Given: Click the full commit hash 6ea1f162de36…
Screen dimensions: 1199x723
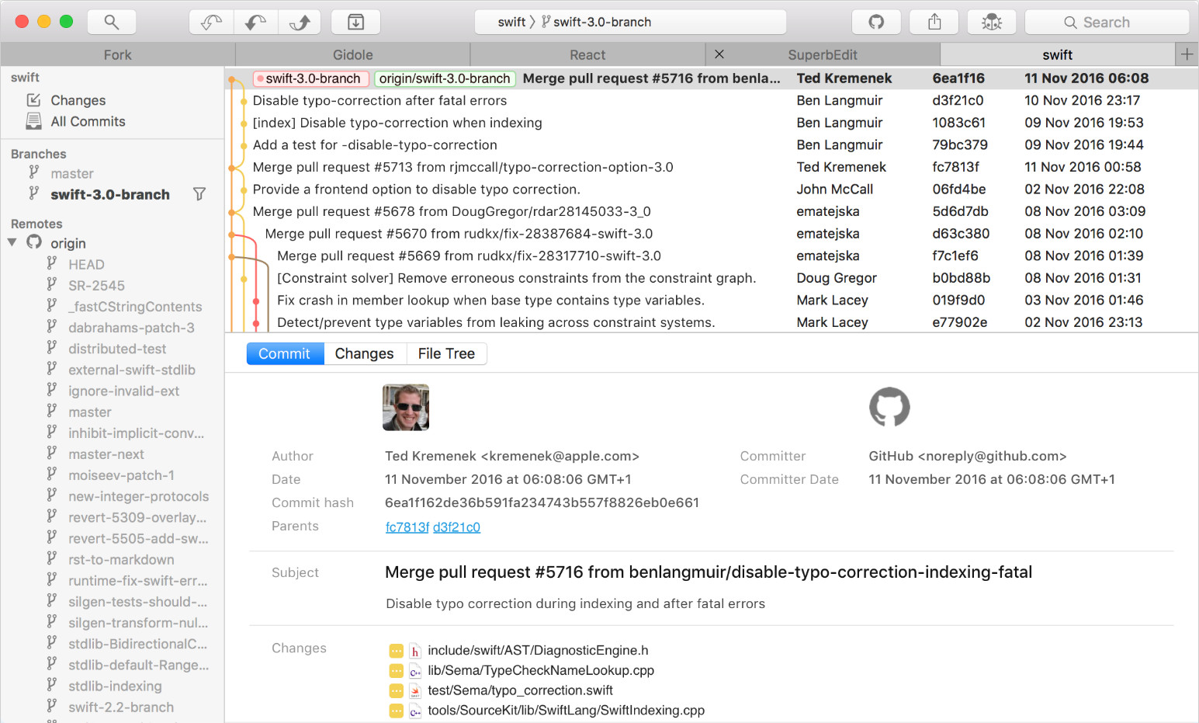Looking at the screenshot, I should 542,502.
